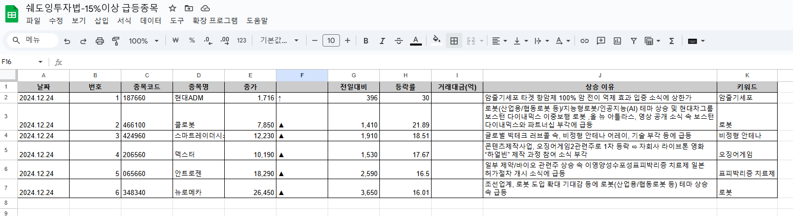Select the 종목코드 cell 206560
Image resolution: width=793 pixels, height=216 pixels.
(147, 150)
